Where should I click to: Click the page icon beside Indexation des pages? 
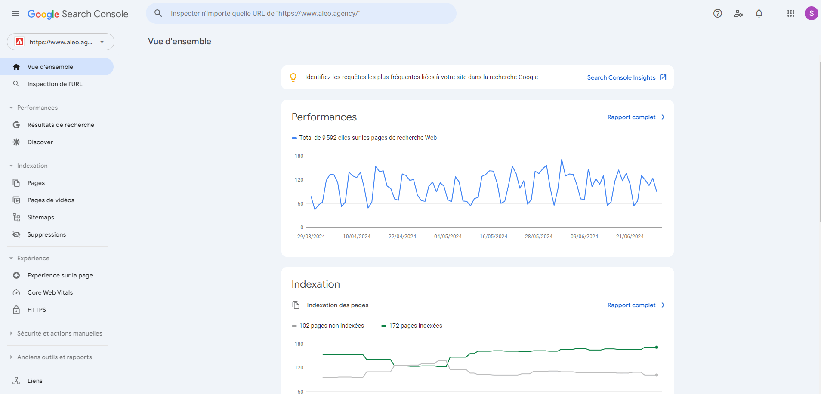click(296, 305)
